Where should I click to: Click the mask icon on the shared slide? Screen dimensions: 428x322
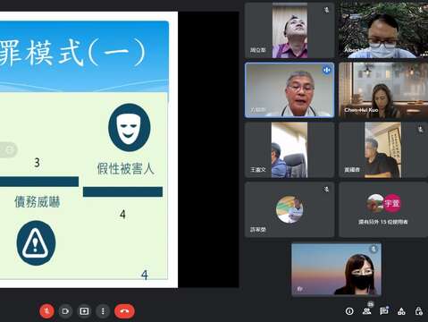[130, 128]
